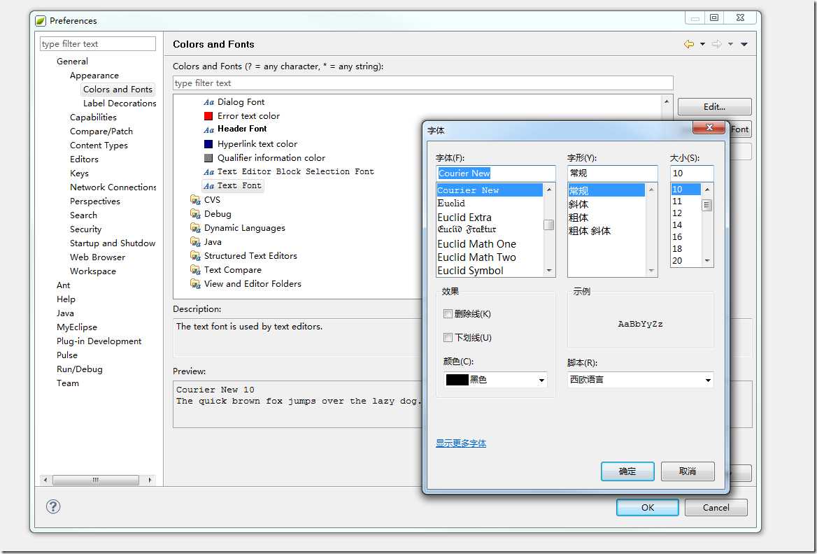Select MyEclipse in the preferences tree
This screenshot has height=554, width=817.
pyautogui.click(x=77, y=327)
